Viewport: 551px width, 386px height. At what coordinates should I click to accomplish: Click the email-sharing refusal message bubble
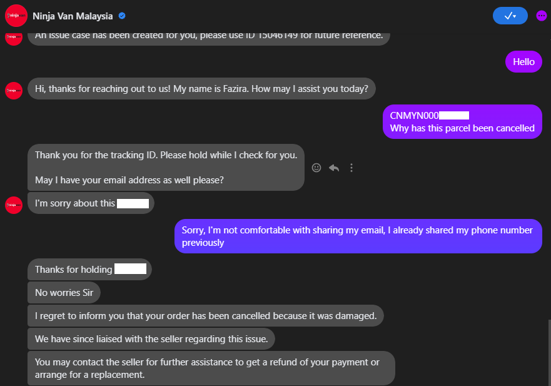click(358, 236)
